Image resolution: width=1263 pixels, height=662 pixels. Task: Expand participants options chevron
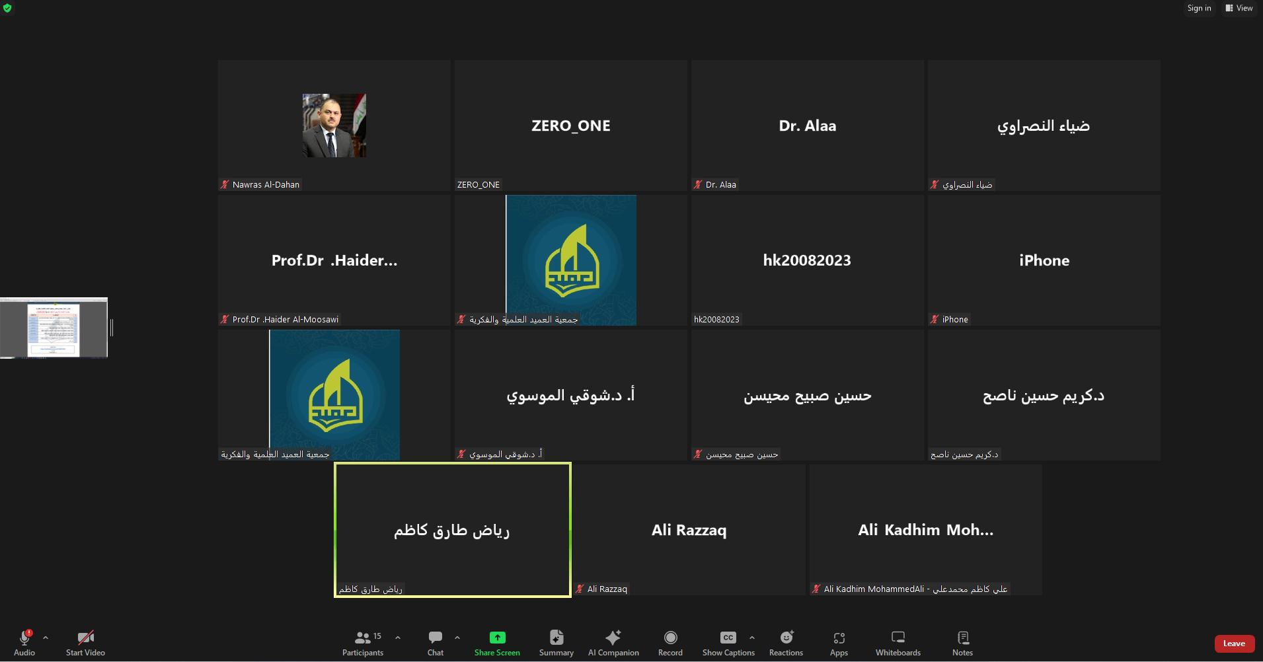tap(398, 638)
